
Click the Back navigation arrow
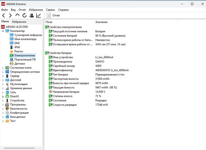4,15
